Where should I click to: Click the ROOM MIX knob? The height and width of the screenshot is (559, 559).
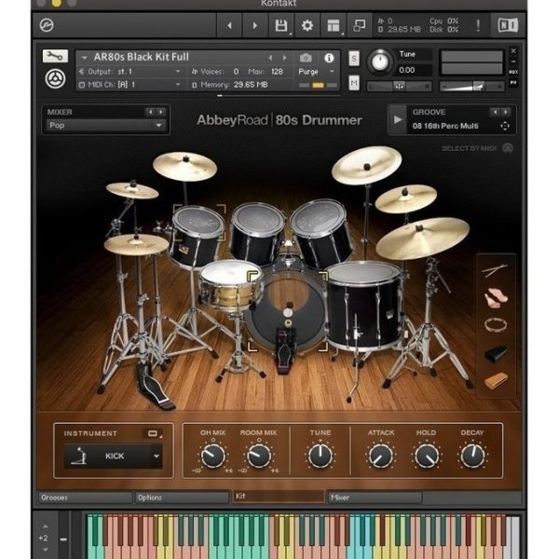tap(259, 456)
